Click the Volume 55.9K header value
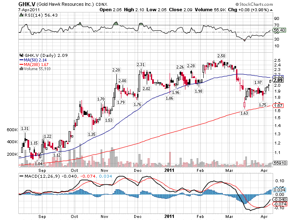Viewport: 291px width, 220px height. (x=210, y=10)
